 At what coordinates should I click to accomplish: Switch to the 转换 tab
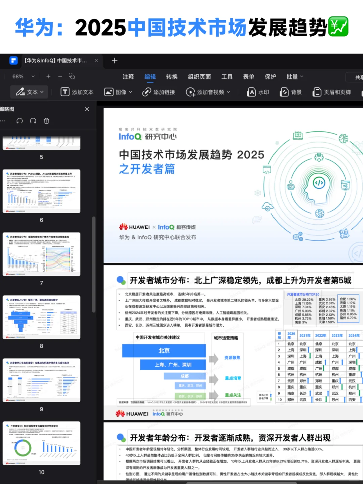coord(172,77)
